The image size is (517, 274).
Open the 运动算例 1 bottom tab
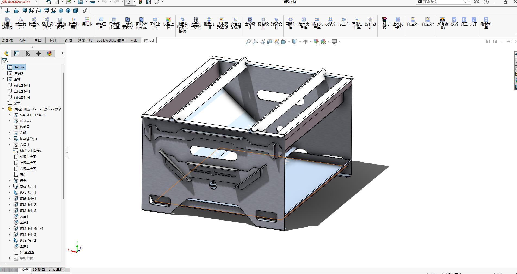tap(57, 269)
